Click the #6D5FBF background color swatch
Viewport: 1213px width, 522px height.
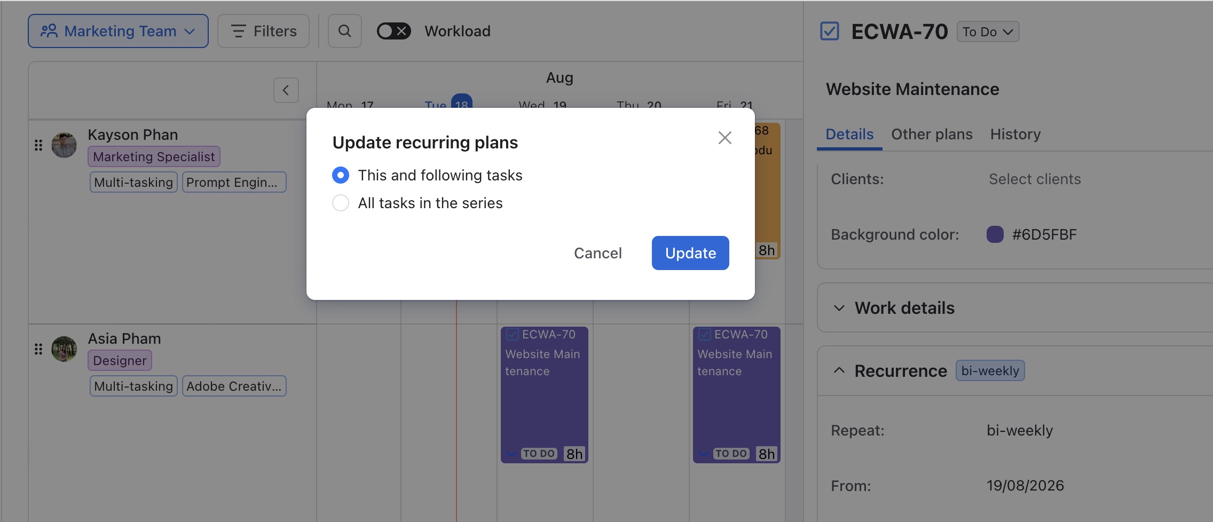tap(995, 234)
